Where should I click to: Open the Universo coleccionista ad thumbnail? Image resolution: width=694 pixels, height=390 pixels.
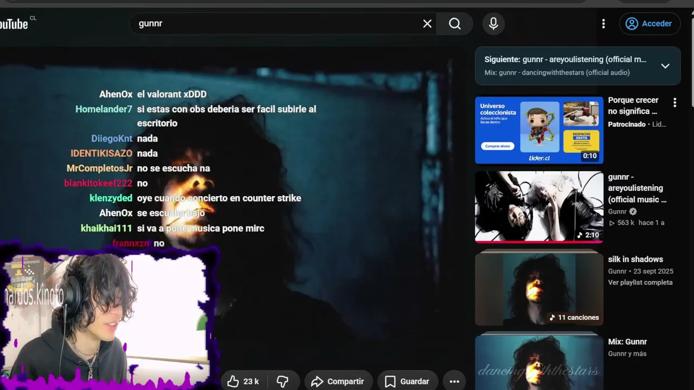point(539,130)
